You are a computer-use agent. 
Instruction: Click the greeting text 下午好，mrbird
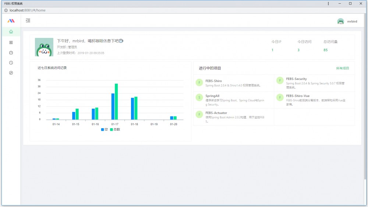tap(70, 41)
